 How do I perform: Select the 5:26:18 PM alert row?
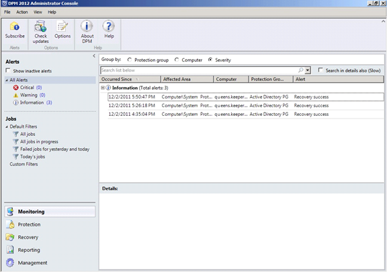click(x=246, y=106)
